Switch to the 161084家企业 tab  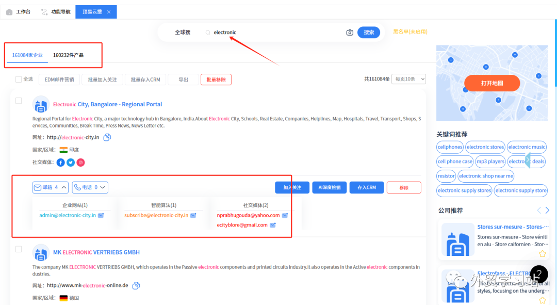coord(27,55)
